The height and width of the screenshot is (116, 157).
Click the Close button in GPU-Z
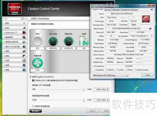(148, 75)
